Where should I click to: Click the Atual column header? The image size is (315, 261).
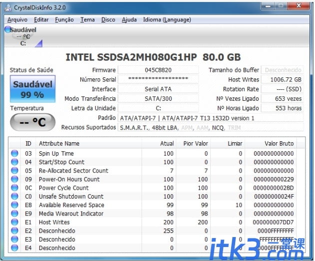pyautogui.click(x=159, y=144)
